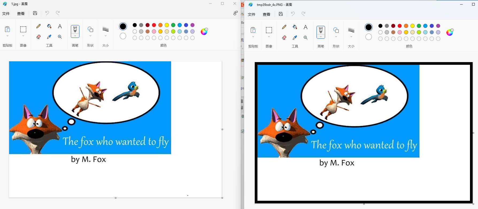The height and width of the screenshot is (209, 478).
Task: Open Edit colors wheel in tmp39odr_4c.PNG window
Action: point(450,32)
